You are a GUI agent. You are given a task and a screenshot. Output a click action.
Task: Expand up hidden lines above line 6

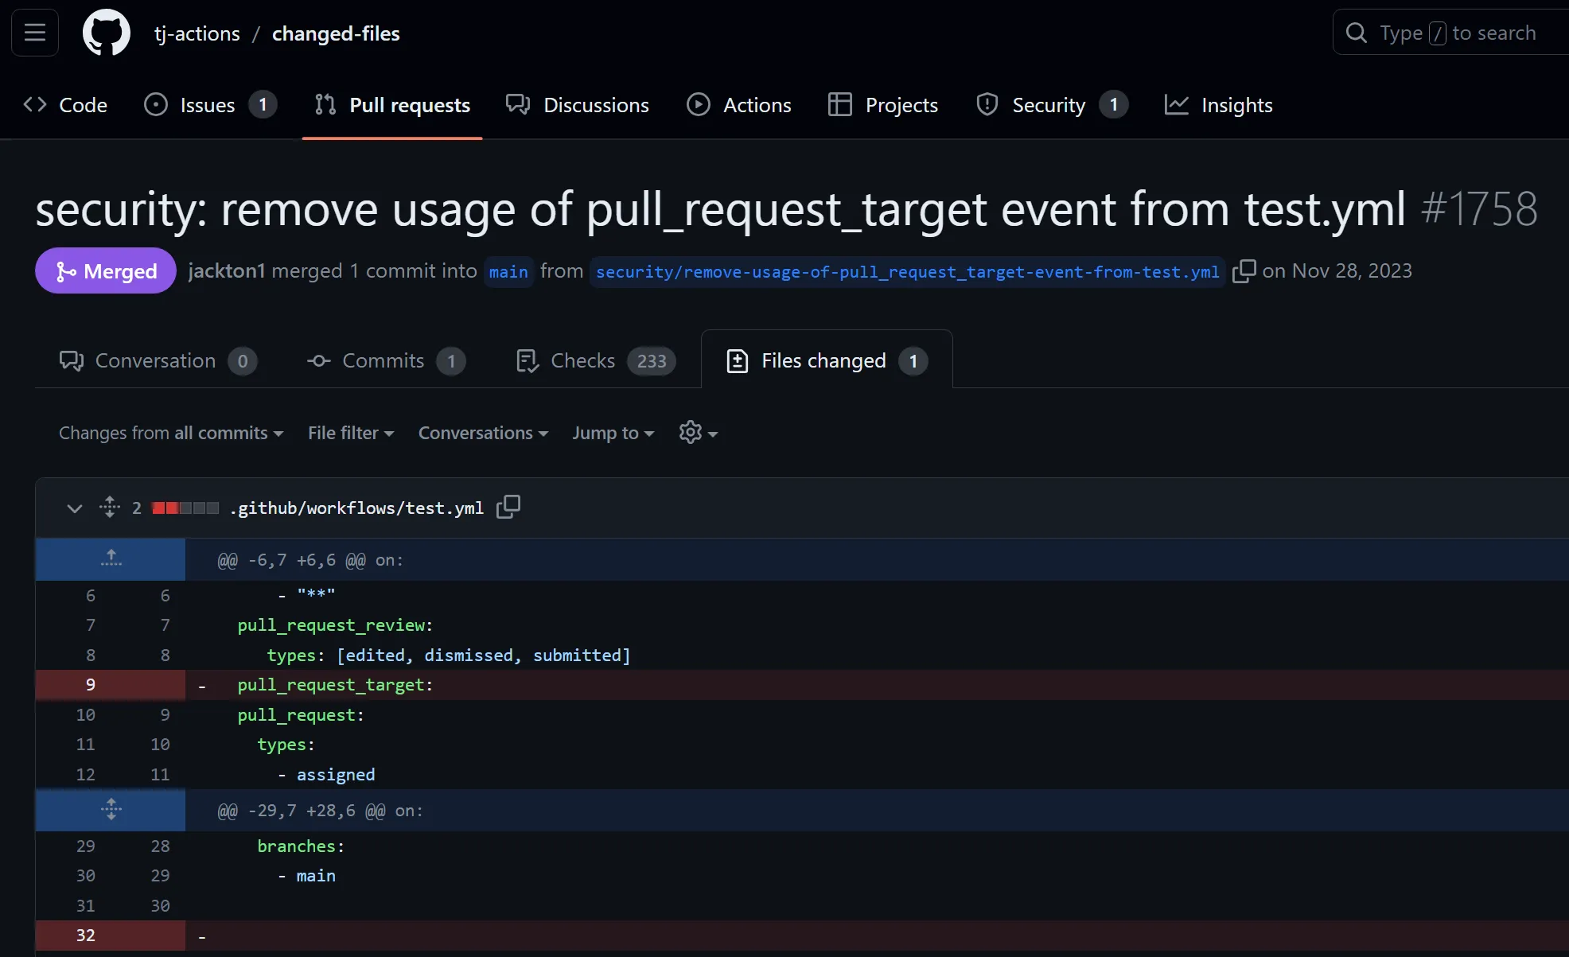tap(111, 559)
